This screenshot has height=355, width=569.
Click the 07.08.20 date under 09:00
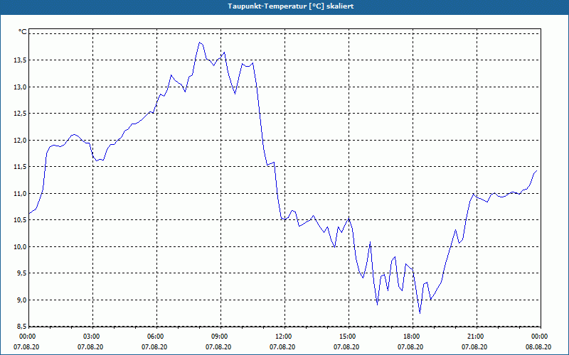click(218, 347)
